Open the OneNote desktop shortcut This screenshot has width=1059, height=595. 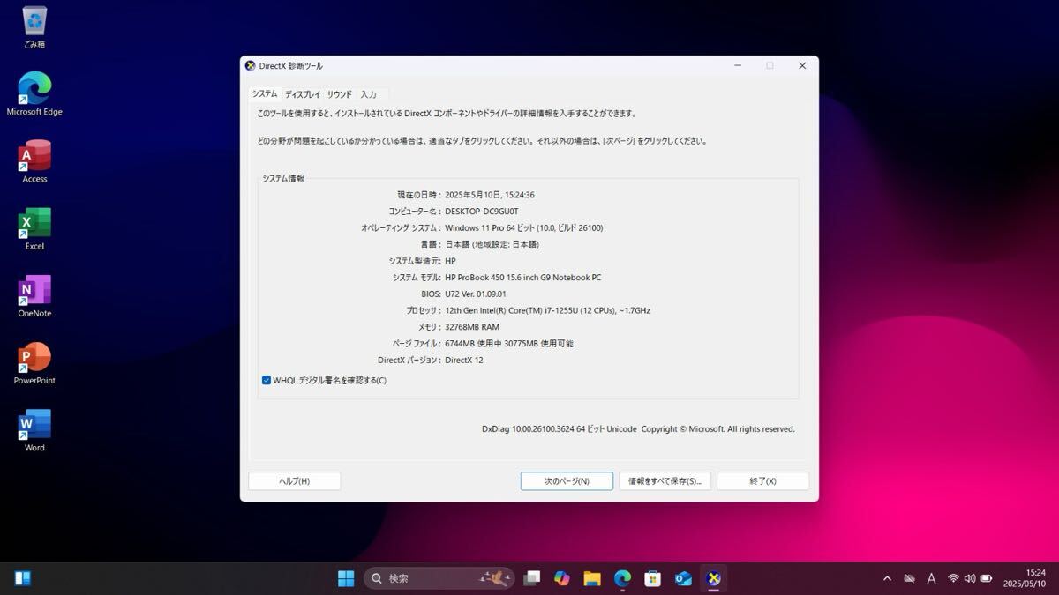[x=34, y=295]
